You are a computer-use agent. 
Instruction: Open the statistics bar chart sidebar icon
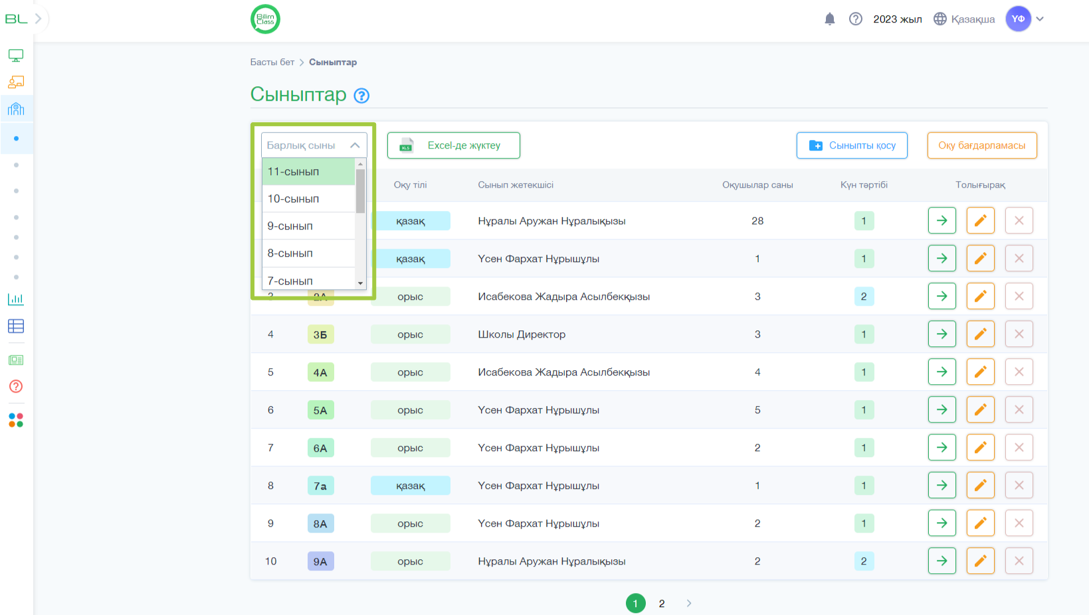click(16, 299)
